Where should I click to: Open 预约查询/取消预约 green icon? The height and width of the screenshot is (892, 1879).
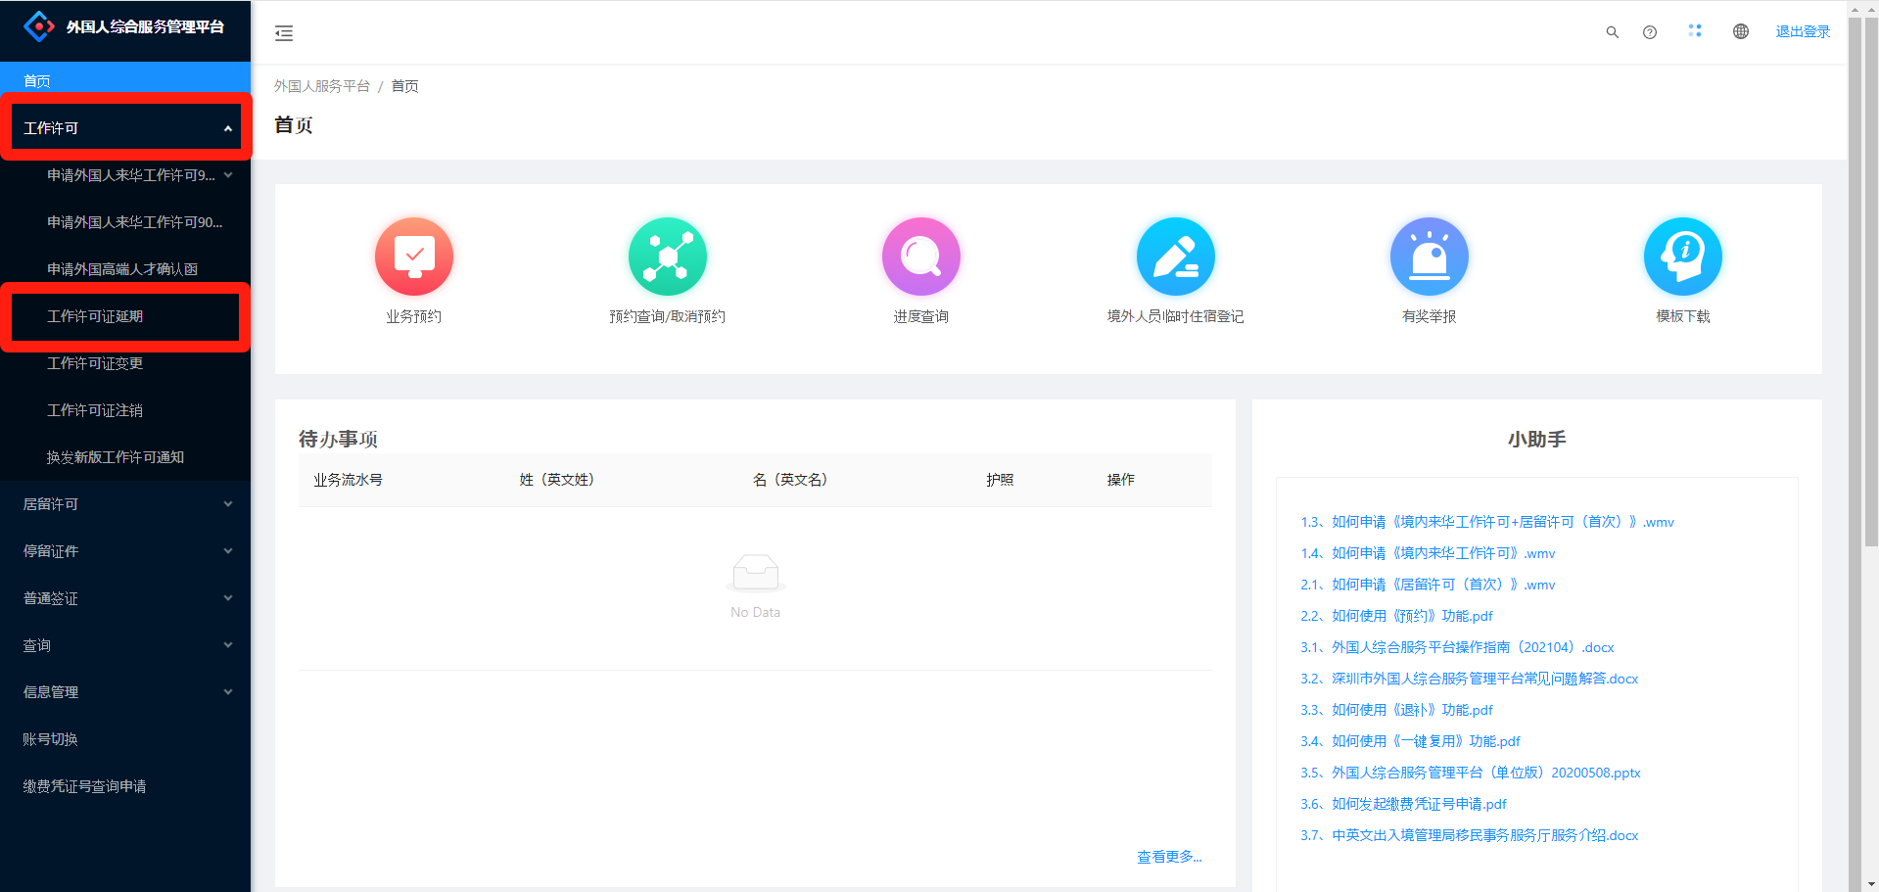pos(667,257)
